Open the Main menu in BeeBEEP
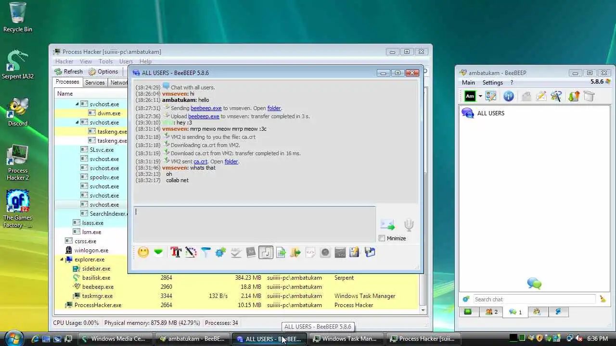This screenshot has height=346, width=616. 468,83
